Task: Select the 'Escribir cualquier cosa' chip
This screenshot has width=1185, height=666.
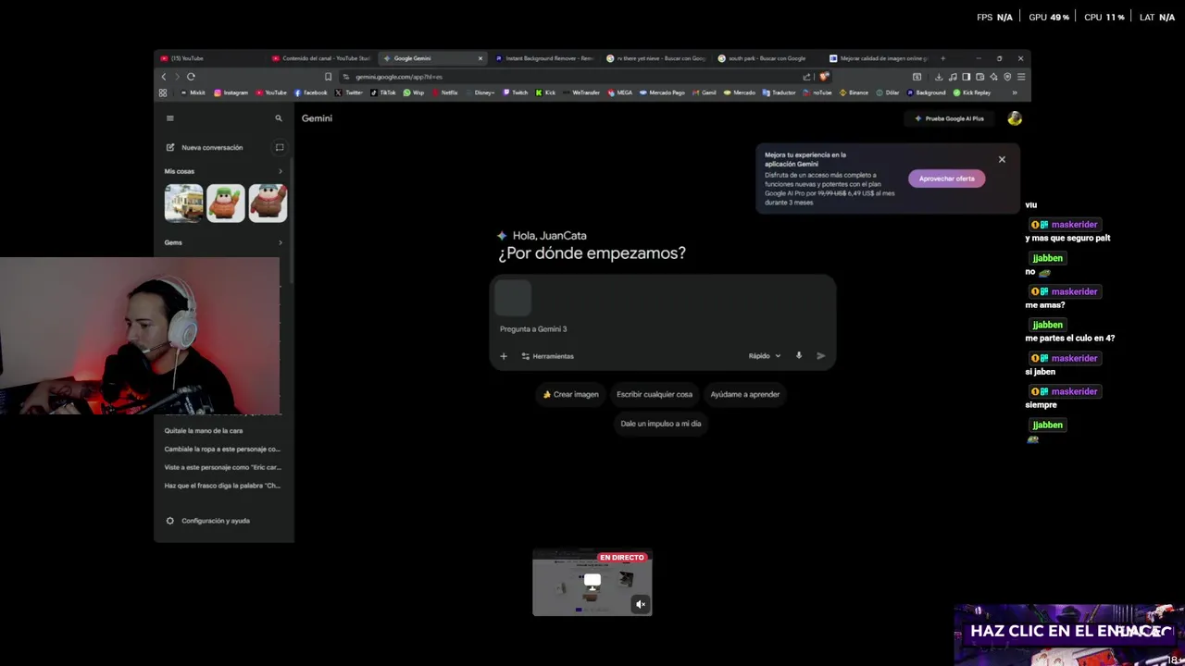Action: pyautogui.click(x=655, y=394)
